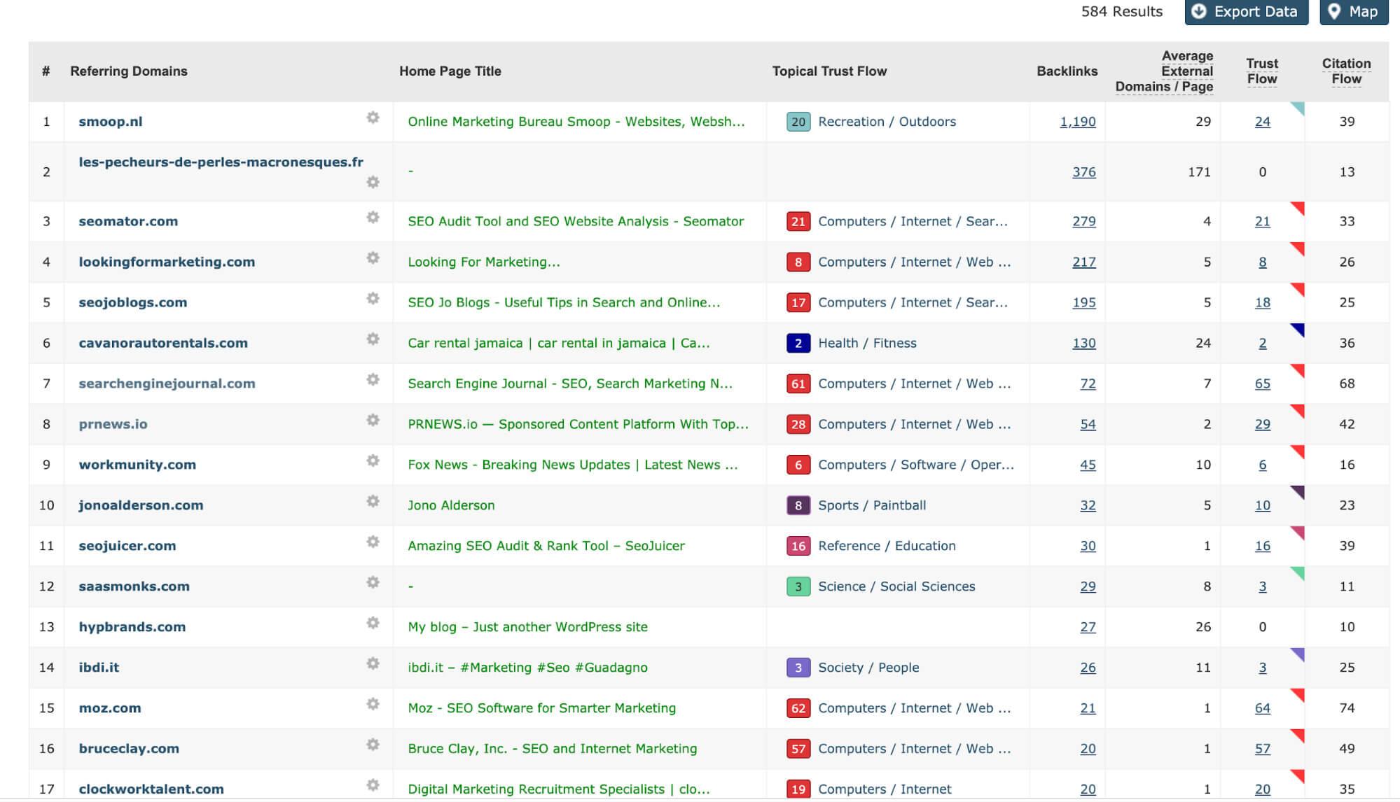The height and width of the screenshot is (802, 1400).
Task: Click 'My blog – Just another WordPress site' title
Action: [527, 627]
